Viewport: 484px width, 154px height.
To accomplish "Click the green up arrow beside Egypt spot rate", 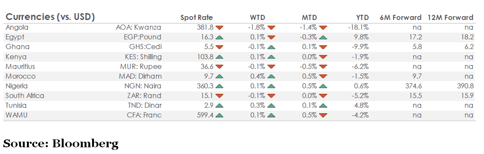I will tap(220, 37).
